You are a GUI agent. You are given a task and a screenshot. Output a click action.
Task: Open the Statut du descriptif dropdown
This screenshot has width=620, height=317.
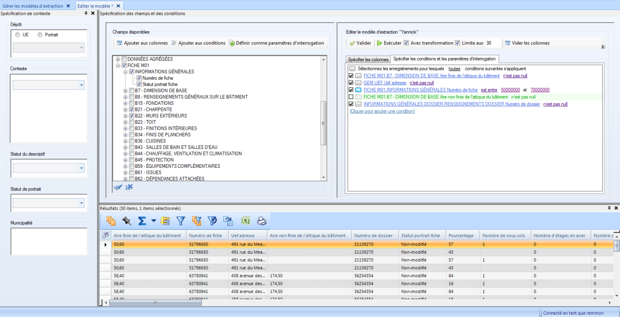81,168
